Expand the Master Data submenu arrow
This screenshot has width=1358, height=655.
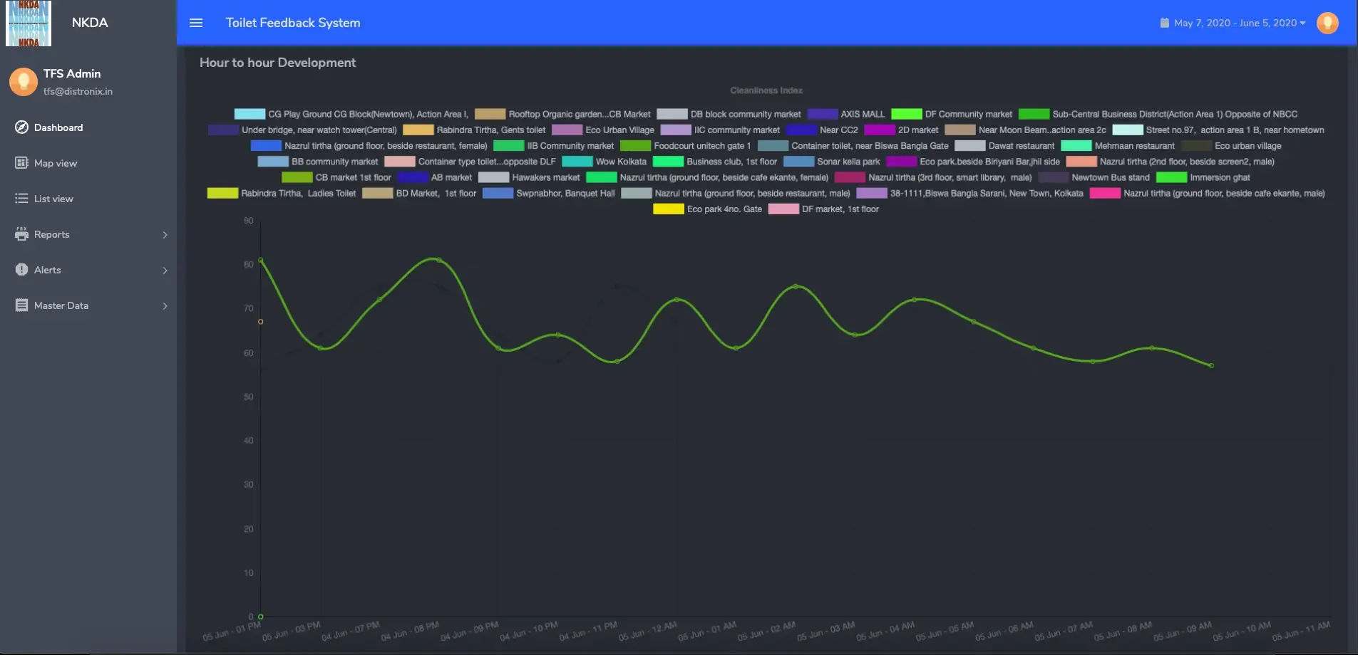165,306
